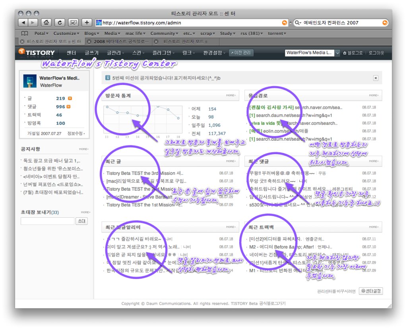This screenshot has height=329, width=407.
Task: Reload the page with the refresh icon
Action: tap(60, 23)
